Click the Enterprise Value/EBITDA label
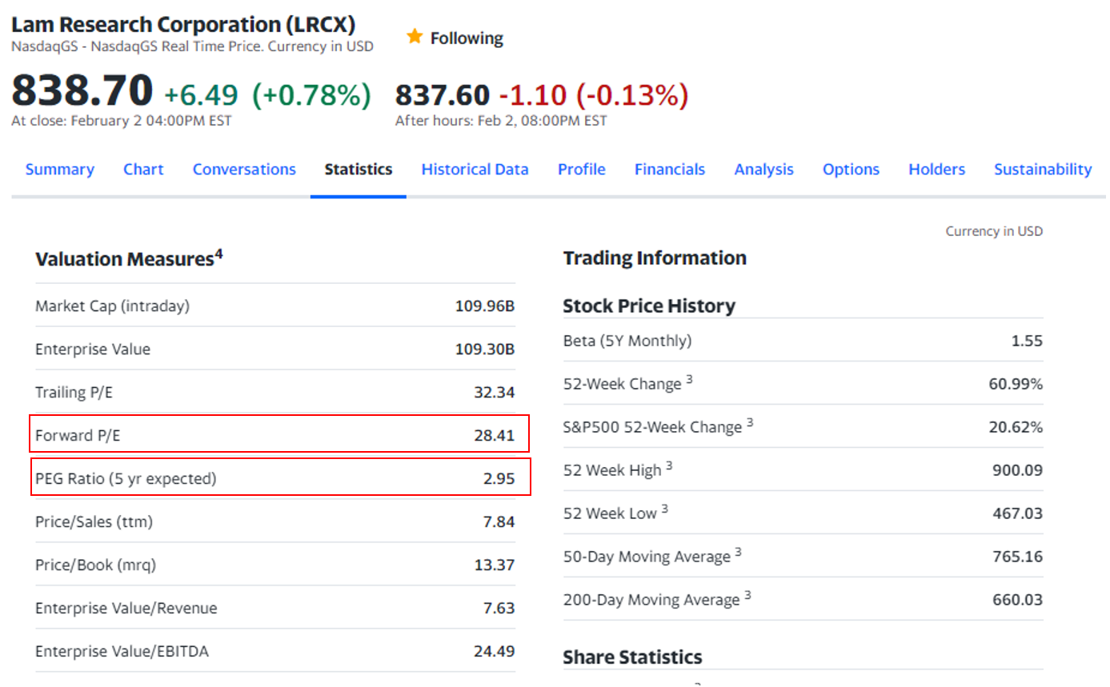This screenshot has height=687, width=1110. click(122, 652)
